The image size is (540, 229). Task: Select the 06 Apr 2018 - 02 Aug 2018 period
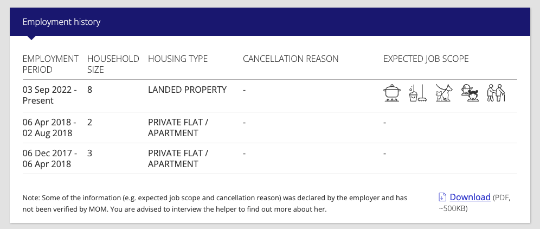tap(49, 128)
